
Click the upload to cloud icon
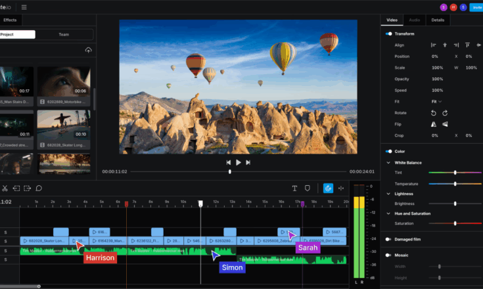pos(89,51)
